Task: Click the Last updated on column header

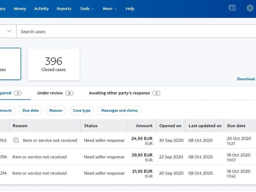Action: (x=205, y=126)
